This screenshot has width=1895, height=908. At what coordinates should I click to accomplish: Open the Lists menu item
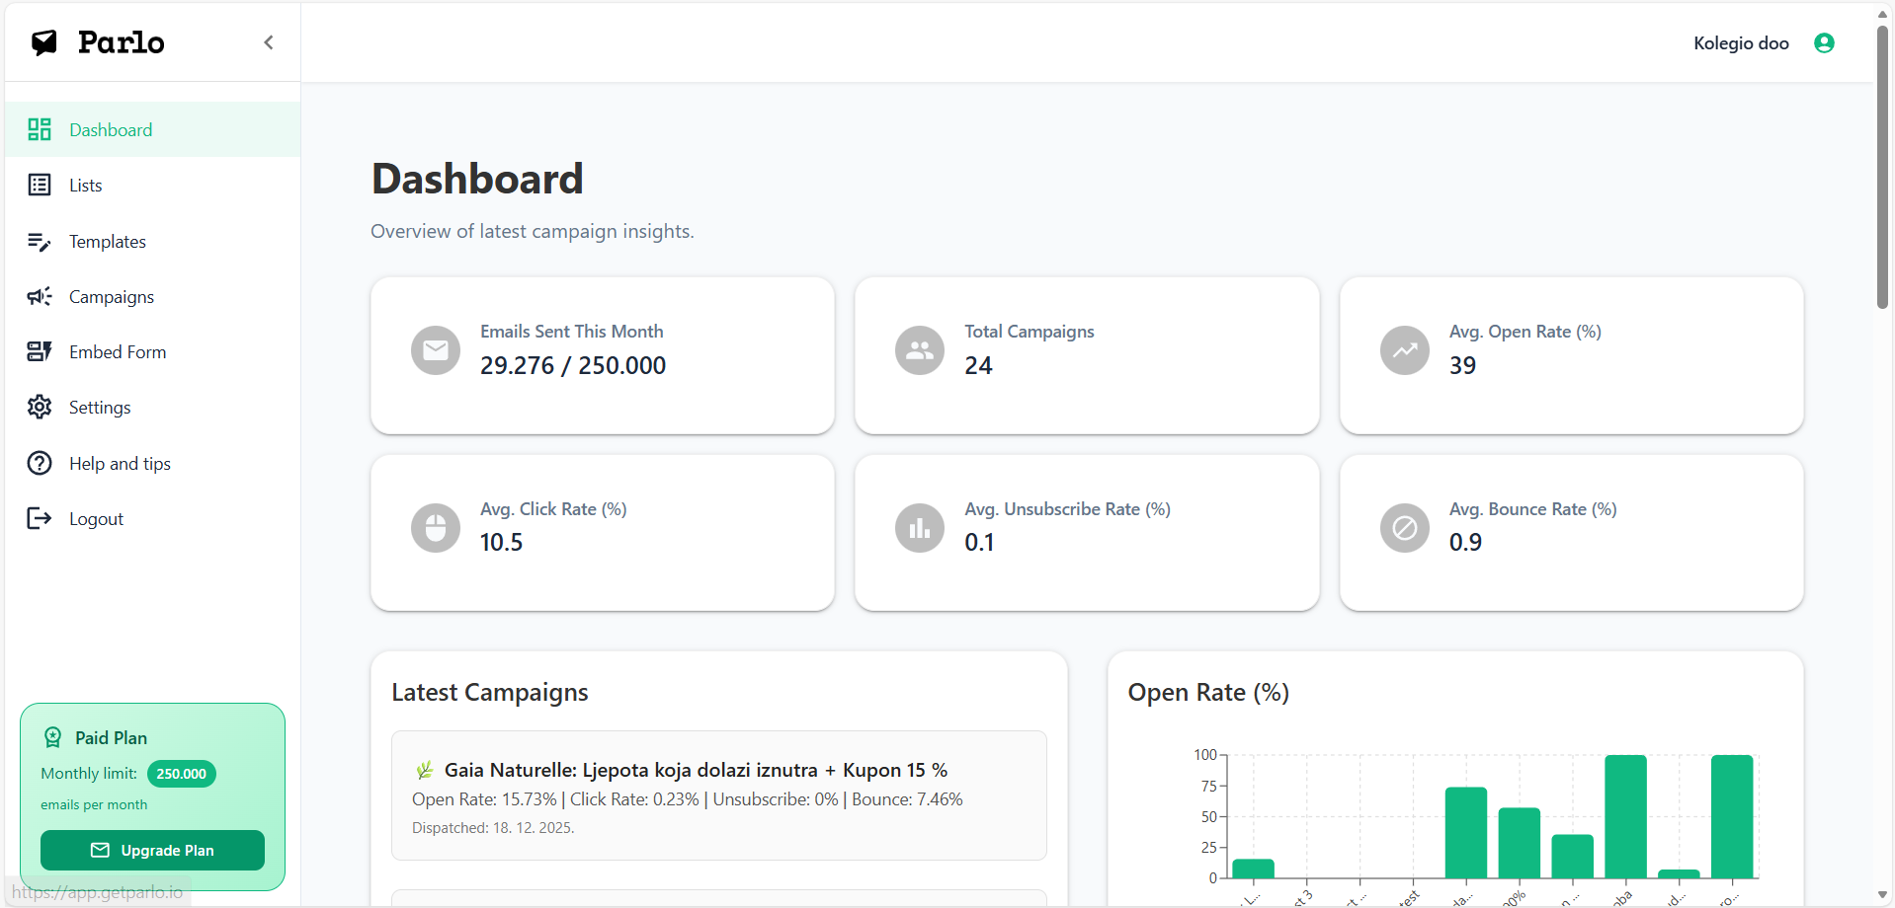(86, 186)
